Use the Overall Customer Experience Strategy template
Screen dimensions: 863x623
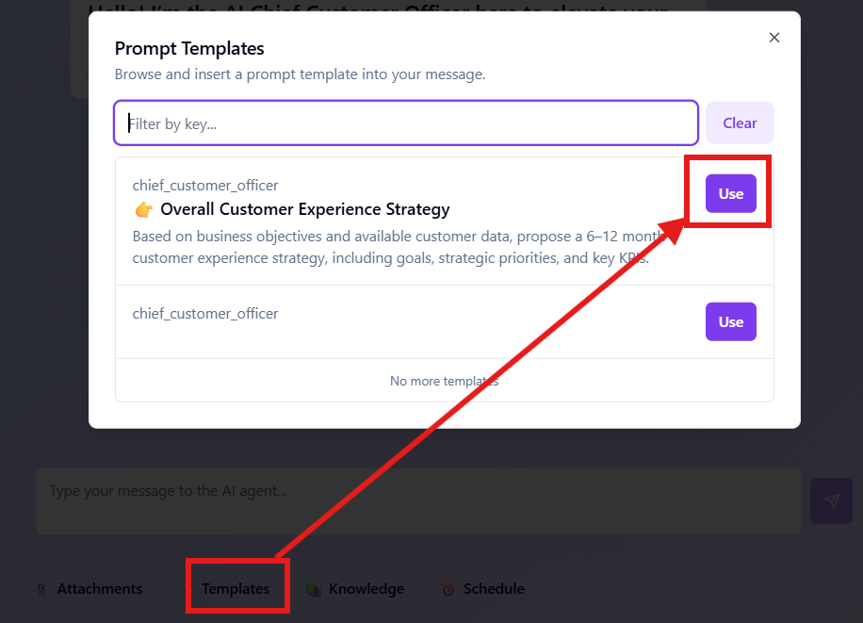pos(729,193)
